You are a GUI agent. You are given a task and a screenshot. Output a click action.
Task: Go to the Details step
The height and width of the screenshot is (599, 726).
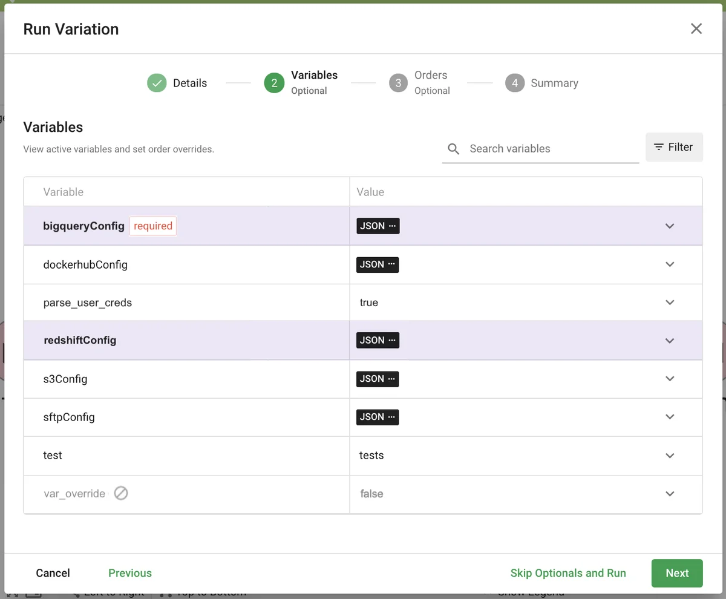pyautogui.click(x=177, y=83)
